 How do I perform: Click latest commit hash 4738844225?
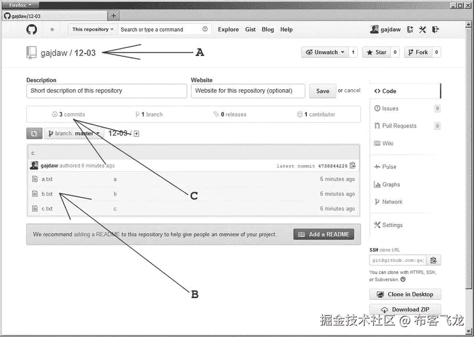333,166
